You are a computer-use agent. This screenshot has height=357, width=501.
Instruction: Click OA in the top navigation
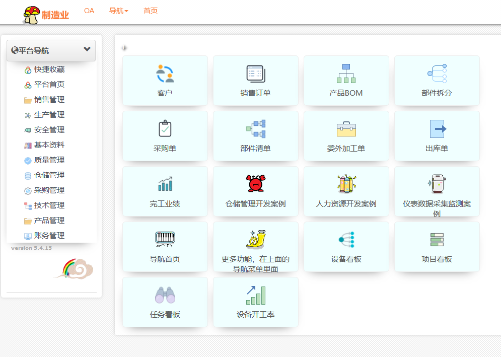pos(89,11)
